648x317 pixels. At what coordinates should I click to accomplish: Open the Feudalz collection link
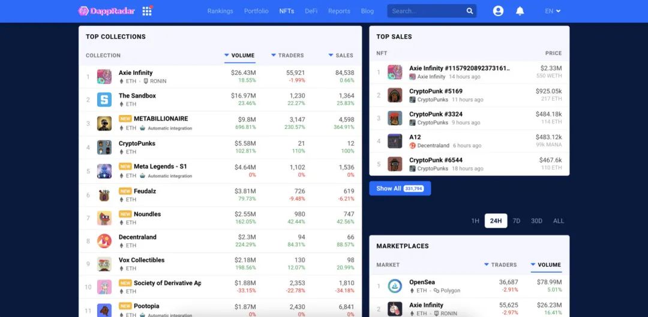coord(145,191)
